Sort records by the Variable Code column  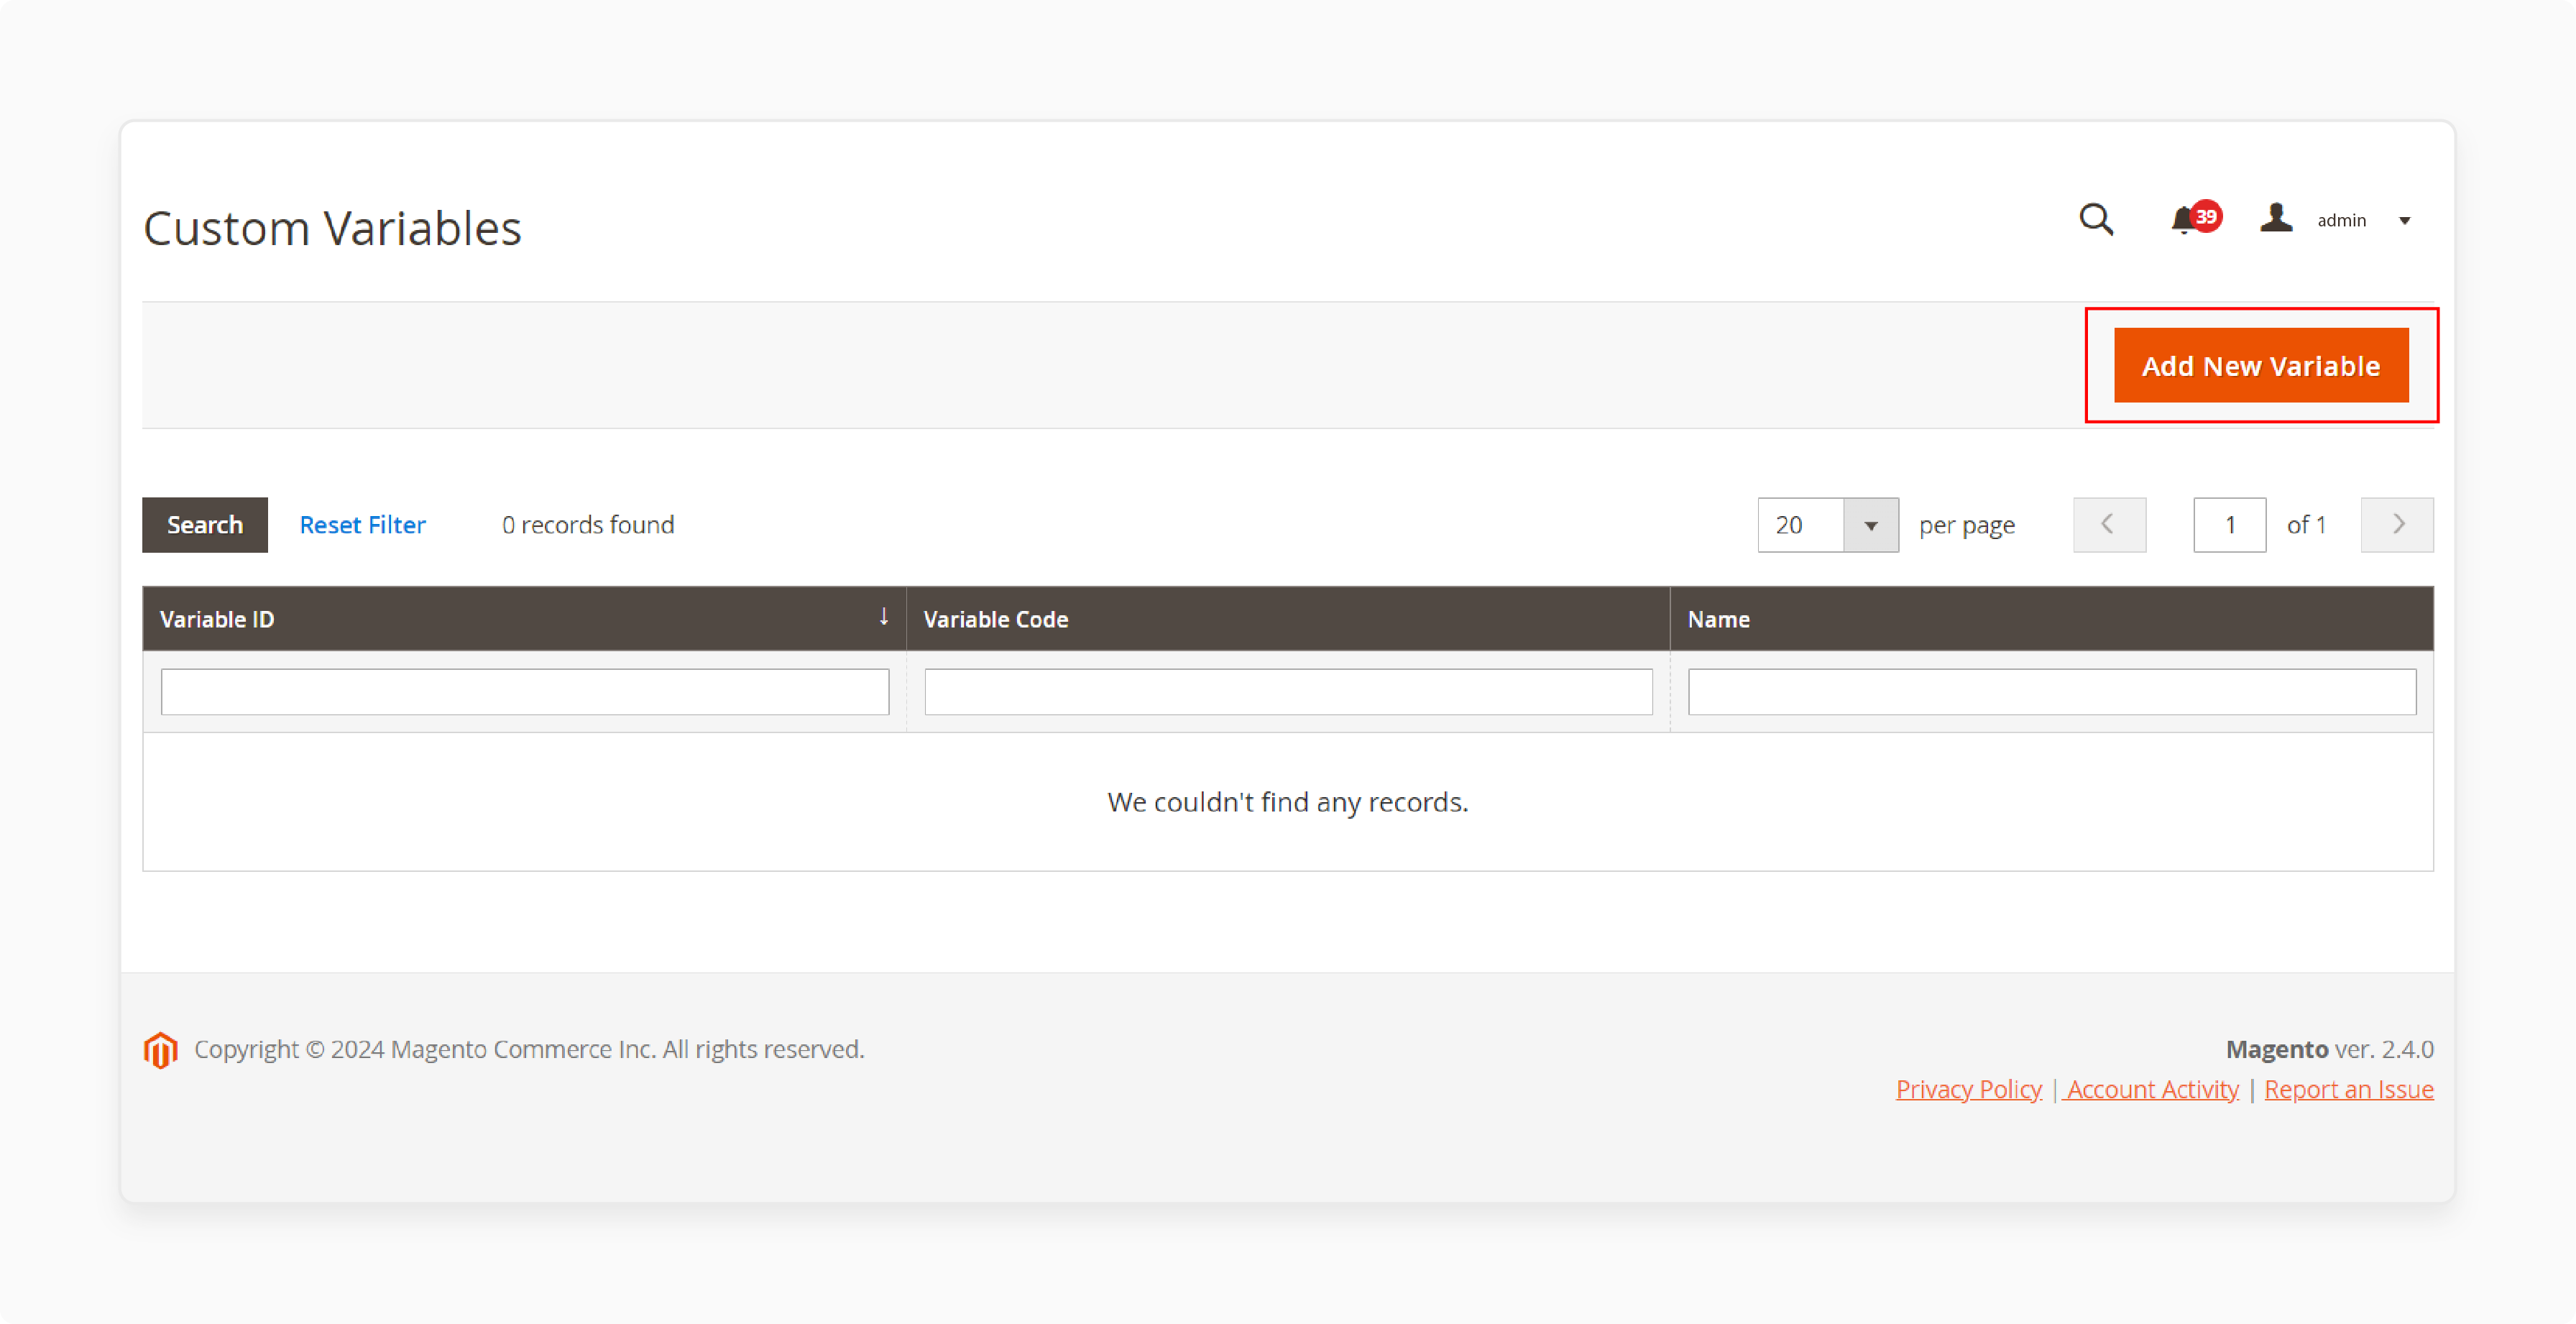click(996, 618)
